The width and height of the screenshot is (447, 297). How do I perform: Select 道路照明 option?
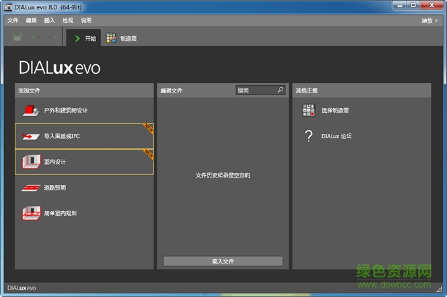[x=84, y=188]
